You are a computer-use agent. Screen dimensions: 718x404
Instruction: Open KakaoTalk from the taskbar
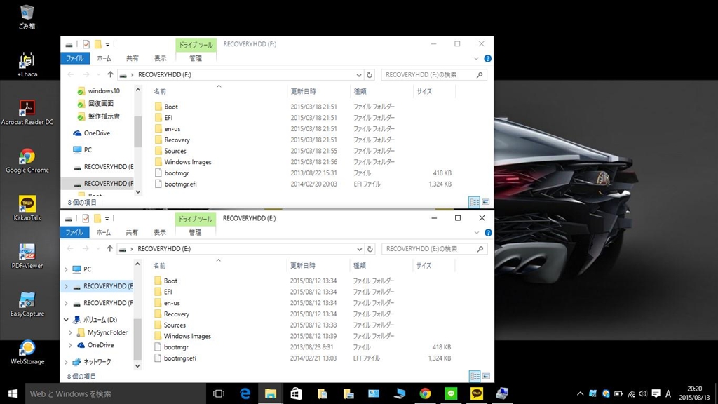tap(477, 393)
